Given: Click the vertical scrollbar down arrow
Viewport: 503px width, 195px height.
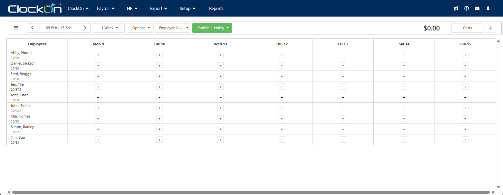Looking at the screenshot, I should [x=498, y=187].
